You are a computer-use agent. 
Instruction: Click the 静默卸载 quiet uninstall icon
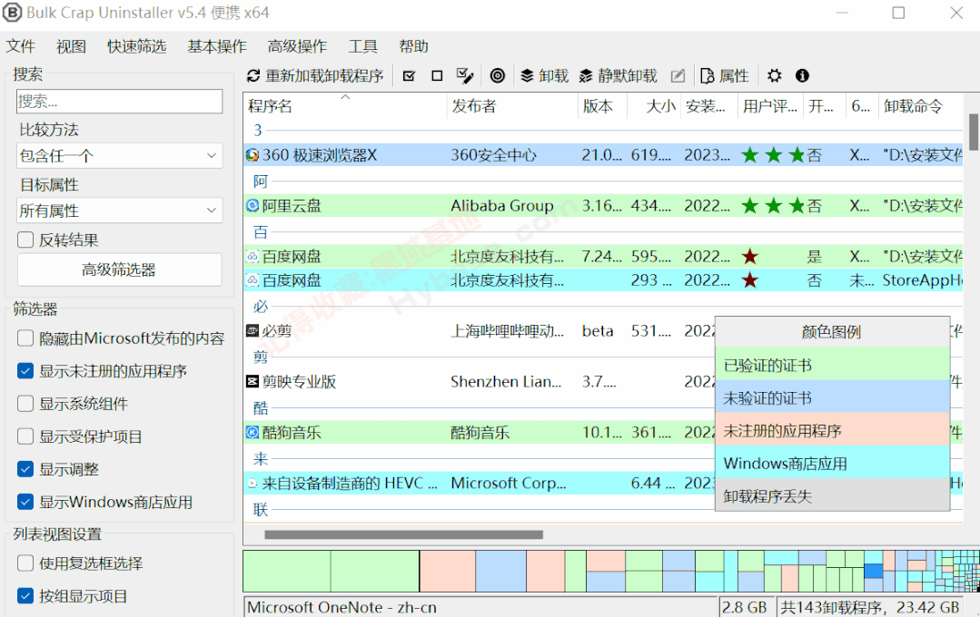pos(586,76)
